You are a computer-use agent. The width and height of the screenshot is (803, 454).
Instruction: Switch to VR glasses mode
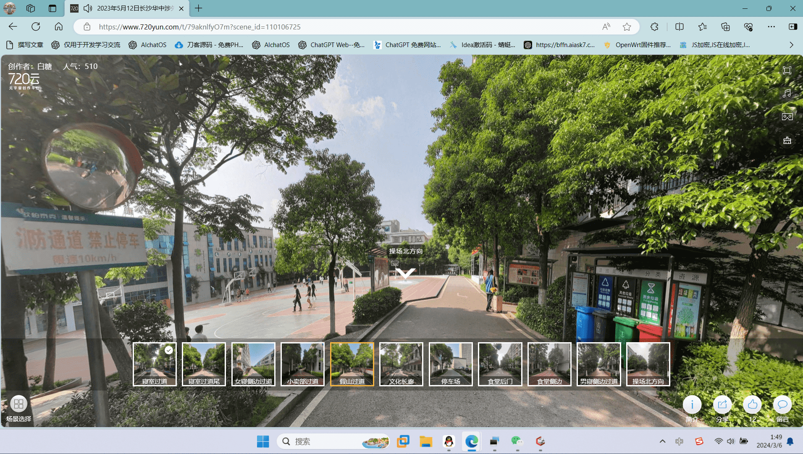tap(787, 117)
